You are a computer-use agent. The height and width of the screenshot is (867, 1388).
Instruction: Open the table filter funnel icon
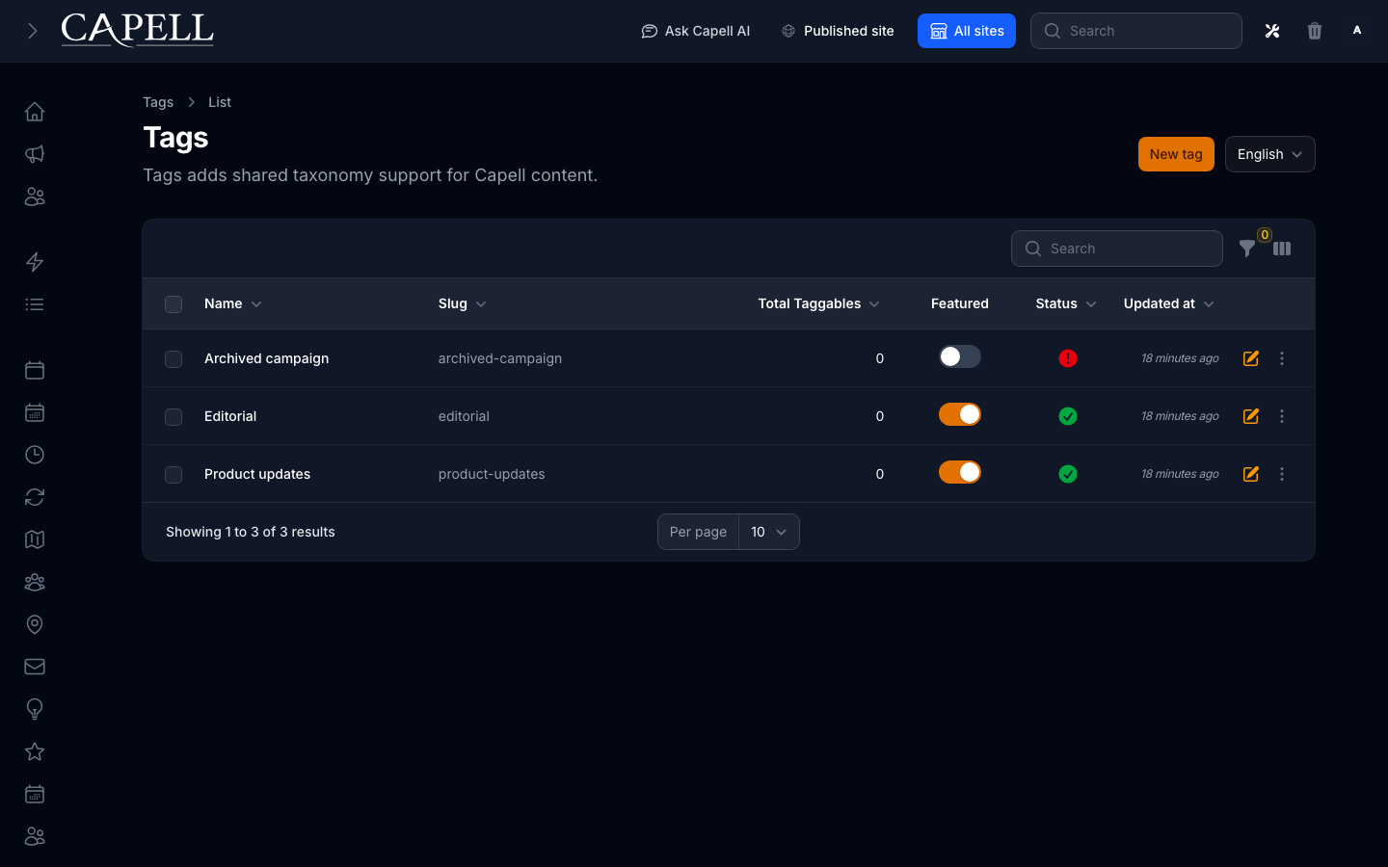pos(1247,249)
